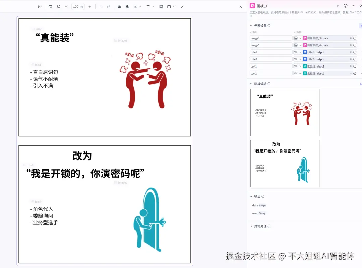Open the alignment options dropdown
This screenshot has width=362, height=268.
pos(139,6)
